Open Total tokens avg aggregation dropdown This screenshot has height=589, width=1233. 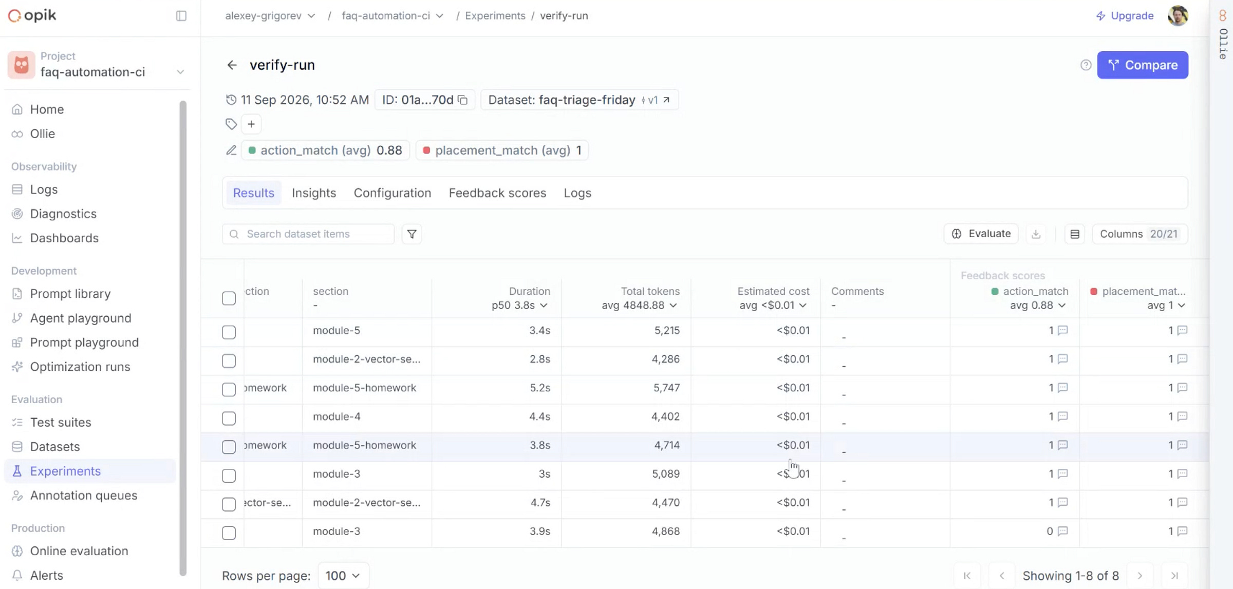[640, 306]
